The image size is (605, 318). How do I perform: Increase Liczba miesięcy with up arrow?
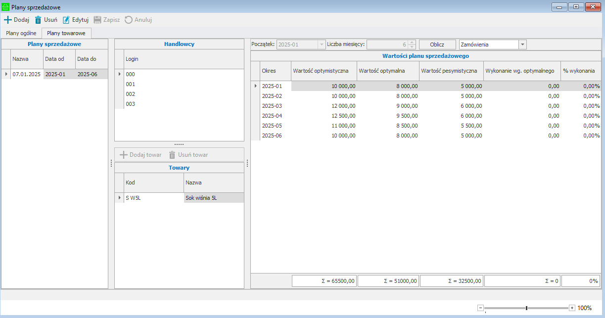[412, 43]
